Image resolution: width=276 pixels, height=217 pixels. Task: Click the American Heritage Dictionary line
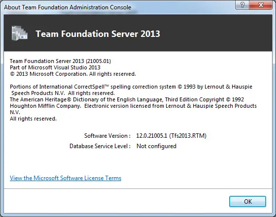pyautogui.click(x=127, y=99)
